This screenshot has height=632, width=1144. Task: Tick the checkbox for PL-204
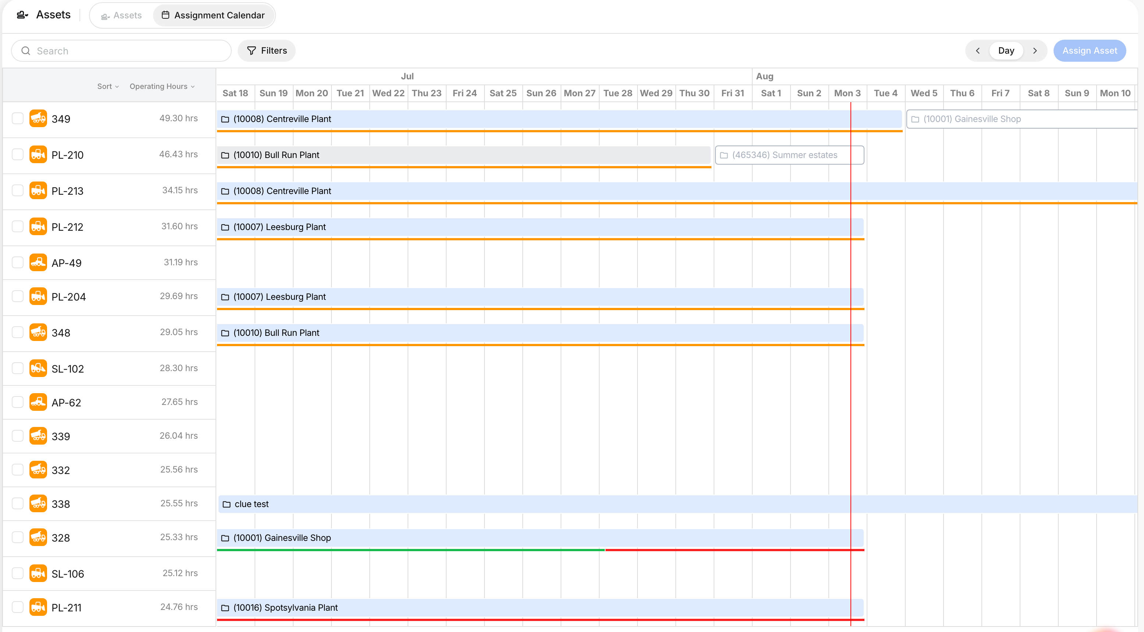[x=17, y=296]
